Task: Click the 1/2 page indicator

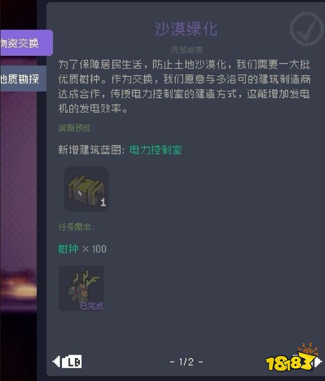Action: pyautogui.click(x=187, y=362)
